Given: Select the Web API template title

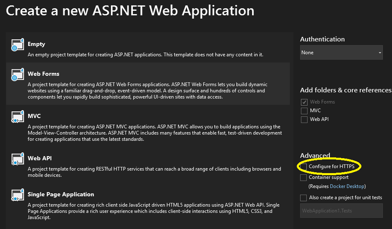Looking at the screenshot, I should coord(39,158).
